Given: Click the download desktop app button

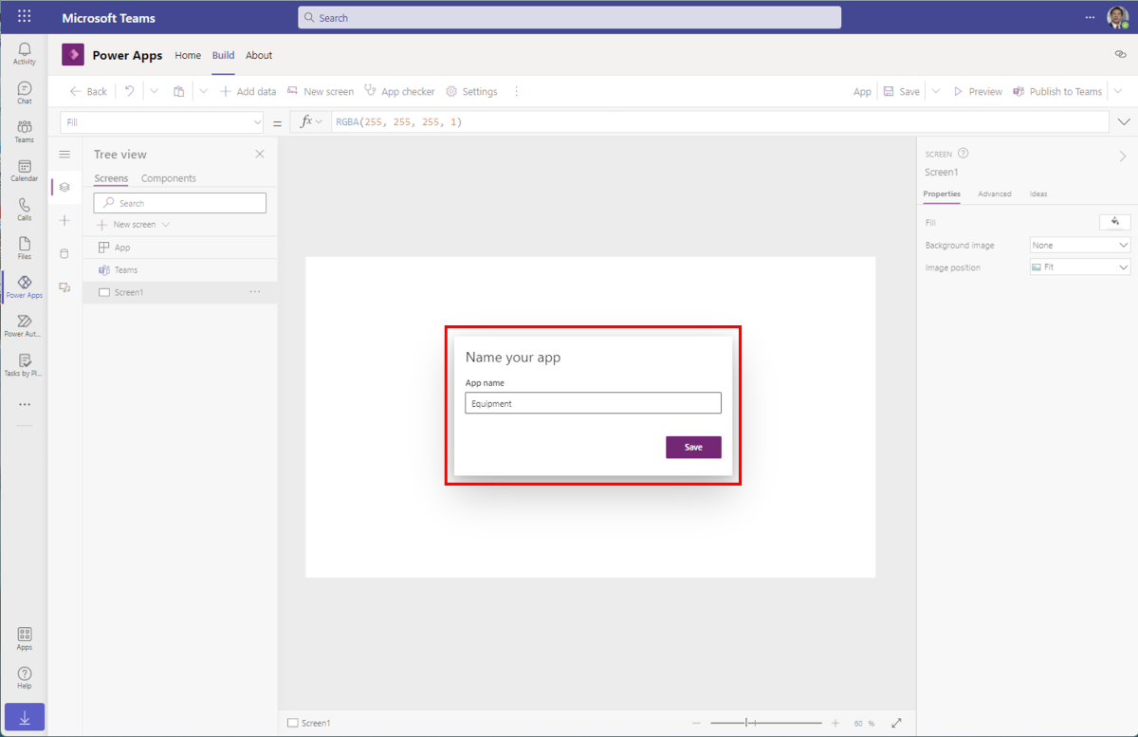Looking at the screenshot, I should [25, 717].
